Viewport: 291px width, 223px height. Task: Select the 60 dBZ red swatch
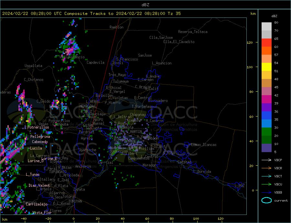point(266,42)
